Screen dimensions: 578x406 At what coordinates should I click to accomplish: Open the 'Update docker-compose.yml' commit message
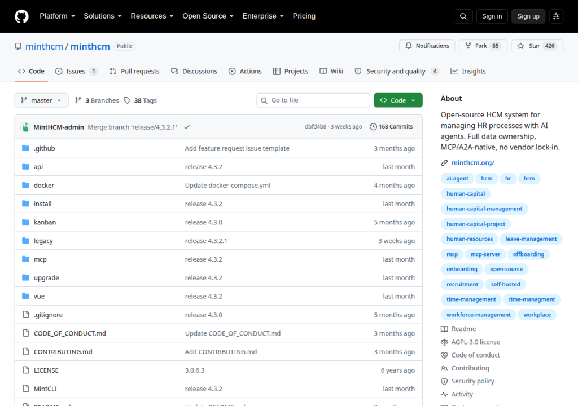coord(227,186)
